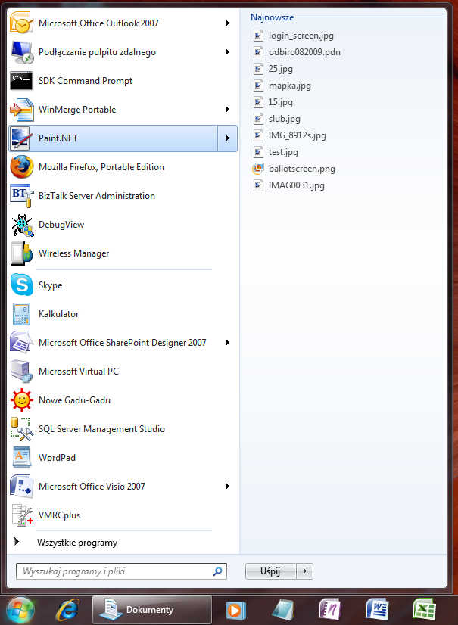The width and height of the screenshot is (458, 625).
Task: Click the SQL Server Management Studio label
Action: pos(101,429)
